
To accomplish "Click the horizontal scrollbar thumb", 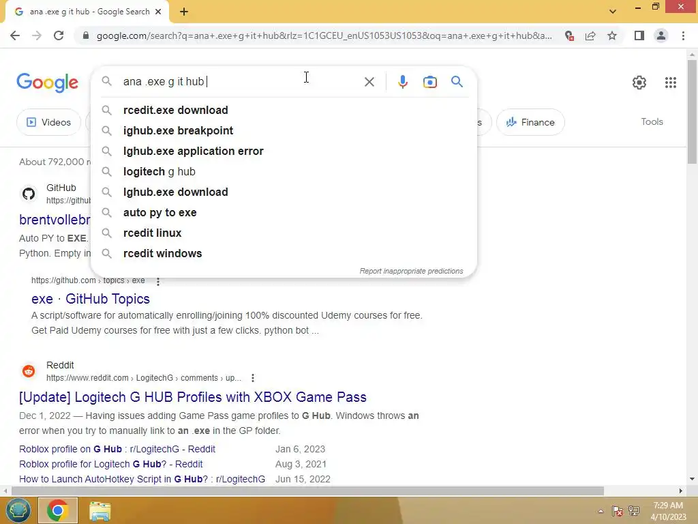I will coord(307,491).
